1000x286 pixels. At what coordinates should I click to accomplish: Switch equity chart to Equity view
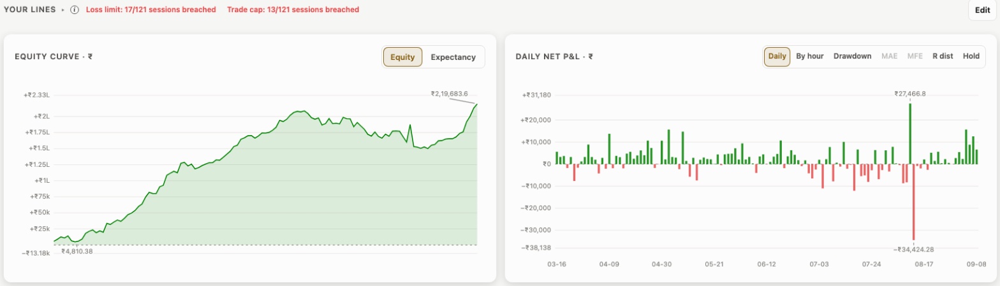click(x=402, y=57)
